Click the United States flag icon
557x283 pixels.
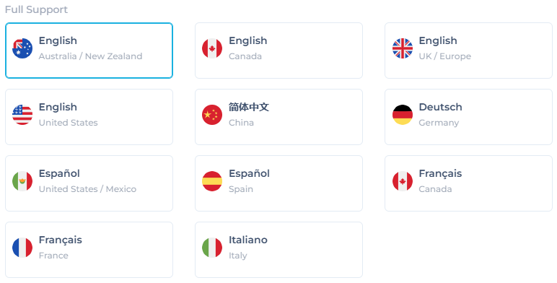point(22,115)
